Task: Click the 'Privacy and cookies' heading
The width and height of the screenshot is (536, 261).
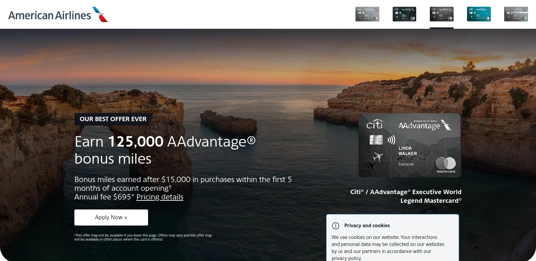Action: (367, 226)
